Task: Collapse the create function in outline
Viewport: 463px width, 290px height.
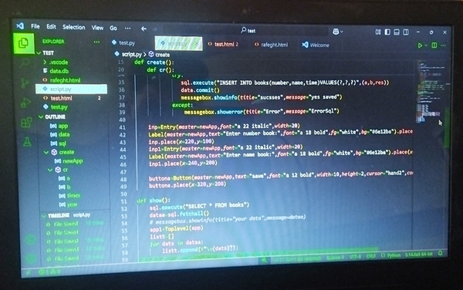Action: click(x=46, y=152)
